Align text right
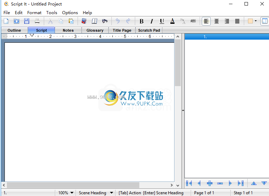The height and width of the screenshot is (196, 269). point(227,21)
